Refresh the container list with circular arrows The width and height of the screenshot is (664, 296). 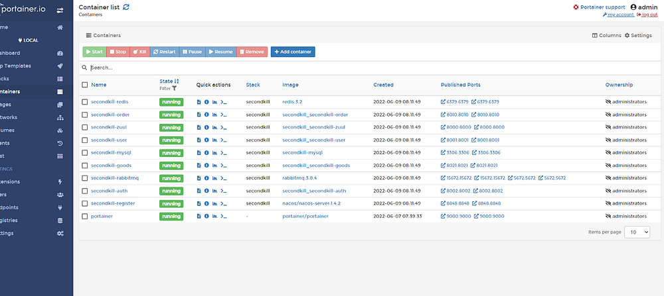pos(126,7)
